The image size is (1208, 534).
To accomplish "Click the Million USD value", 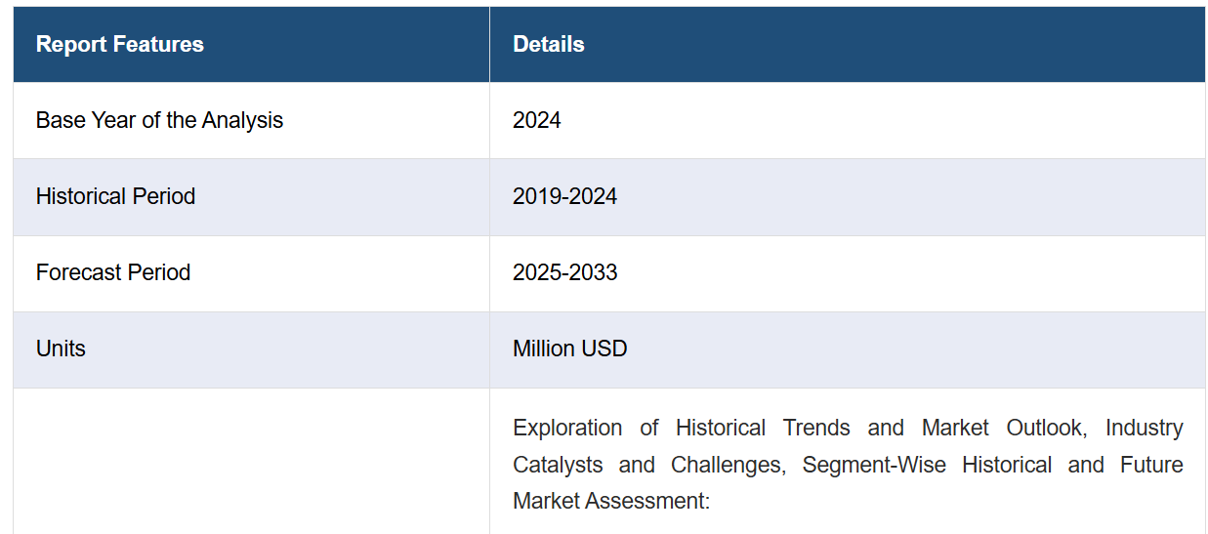I will pos(570,349).
